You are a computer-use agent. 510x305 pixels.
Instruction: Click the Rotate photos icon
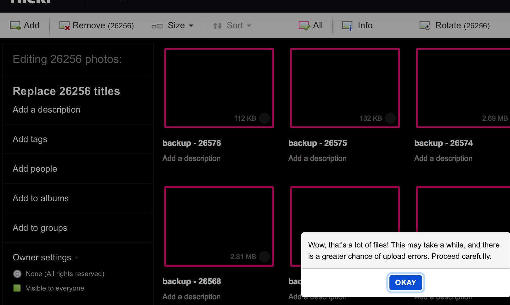[425, 26]
